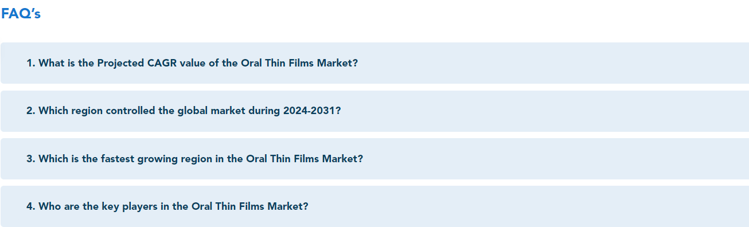Expand the fastest growing region question
The width and height of the screenshot is (749, 227).
point(374,159)
